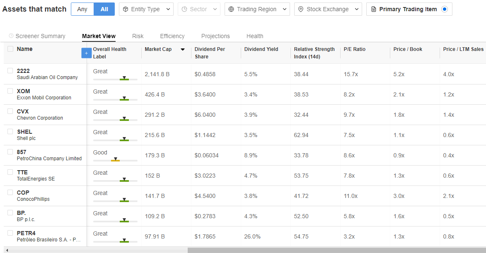
Task: Click the Overall Health Label column header
Action: coord(110,53)
